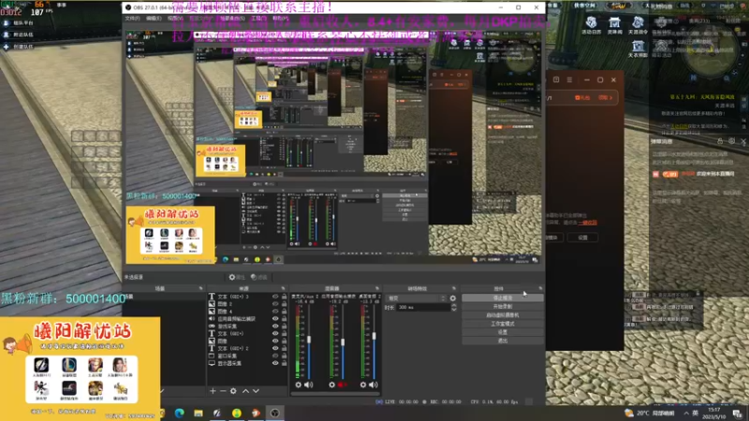Click 启动虚拟摄像机 button
The width and height of the screenshot is (749, 421).
[503, 315]
